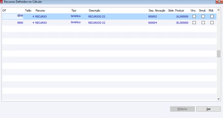The width and height of the screenshot is (223, 118).
Task: Click Seq. Alocação value 000004
Action: click(x=152, y=23)
